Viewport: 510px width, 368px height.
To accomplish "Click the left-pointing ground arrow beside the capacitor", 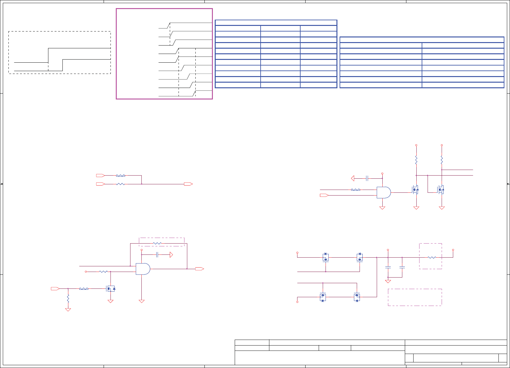I will pyautogui.click(x=353, y=178).
